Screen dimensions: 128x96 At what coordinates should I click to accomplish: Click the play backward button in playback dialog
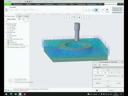pos(98,70)
